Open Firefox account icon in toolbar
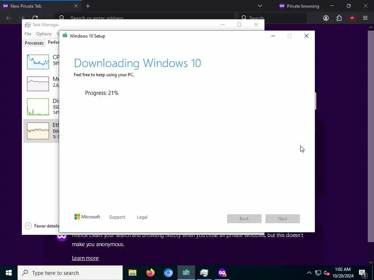Viewport: 374px width, 280px height. click(x=326, y=18)
